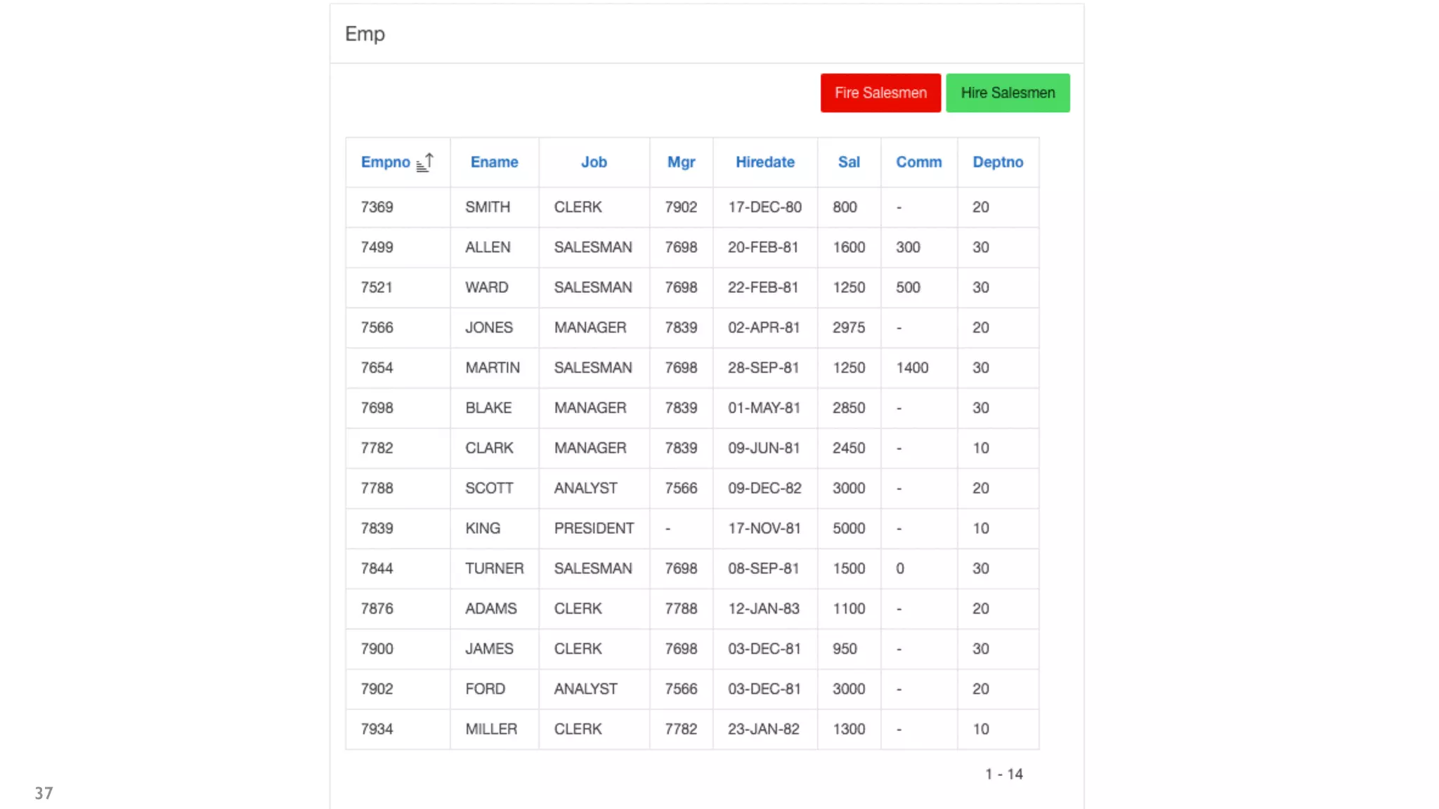Click the Hire Salesmen green button
Viewport: 1439px width, 809px height.
1008,93
